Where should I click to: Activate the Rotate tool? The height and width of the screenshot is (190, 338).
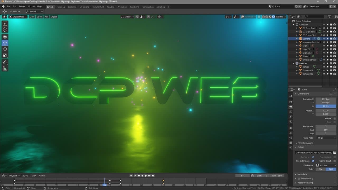pos(5,49)
